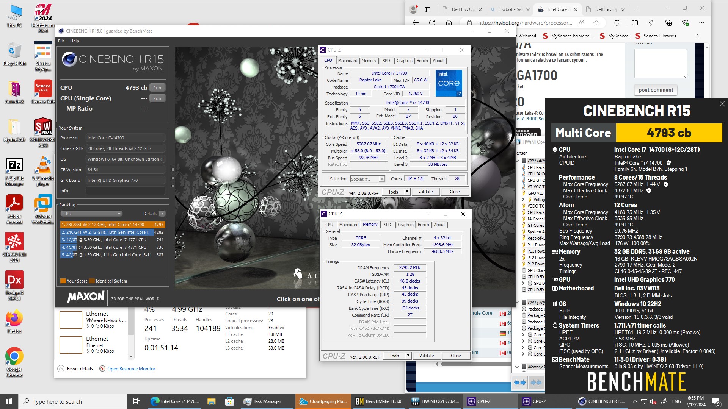Open Edge browser essentials heart icon

(685, 23)
